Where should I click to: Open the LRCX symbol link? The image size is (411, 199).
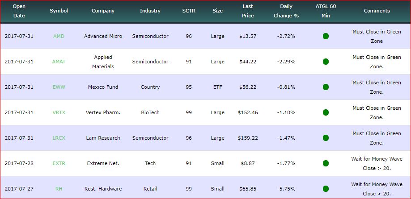point(59,138)
